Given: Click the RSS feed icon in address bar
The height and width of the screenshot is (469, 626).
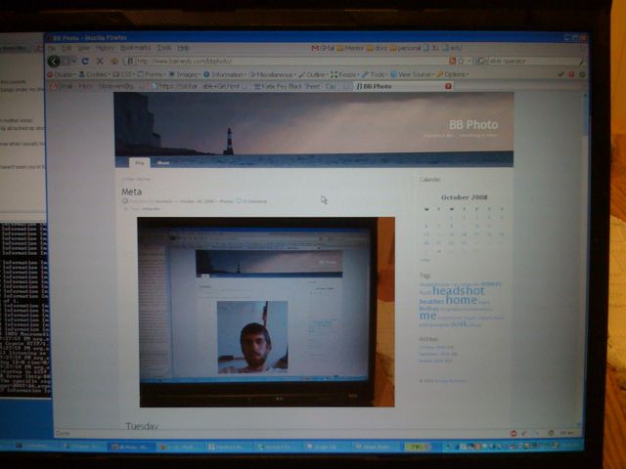Looking at the screenshot, I should pyautogui.click(x=452, y=61).
